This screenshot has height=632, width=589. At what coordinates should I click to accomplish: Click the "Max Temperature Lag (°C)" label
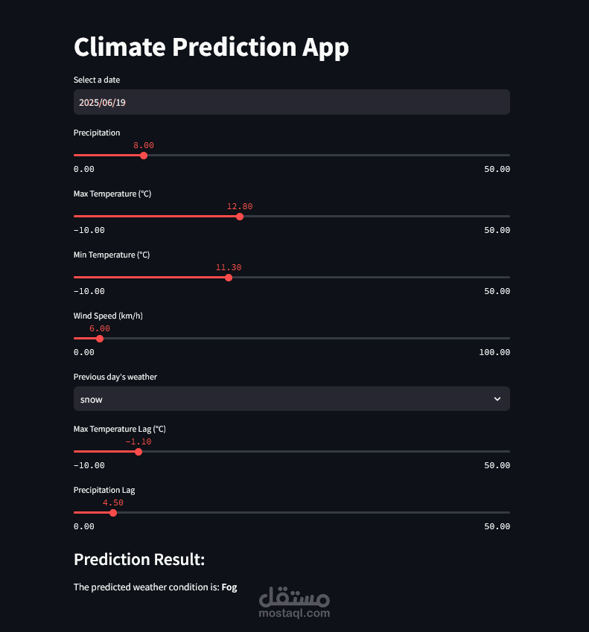point(119,429)
